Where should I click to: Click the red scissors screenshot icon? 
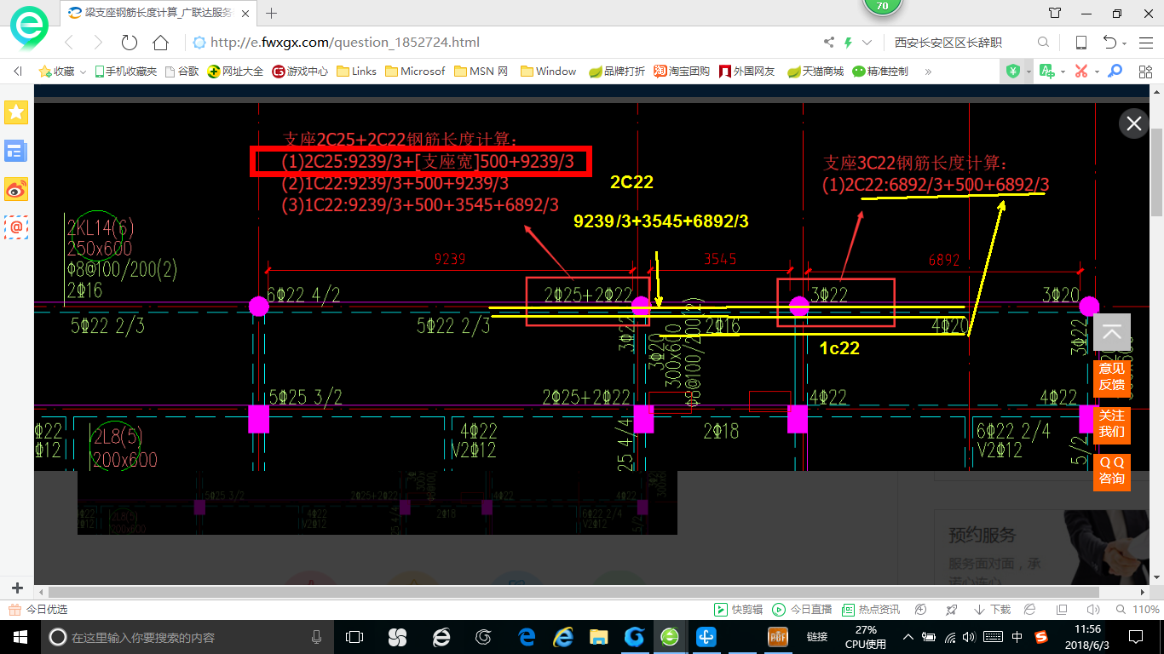pos(1081,72)
